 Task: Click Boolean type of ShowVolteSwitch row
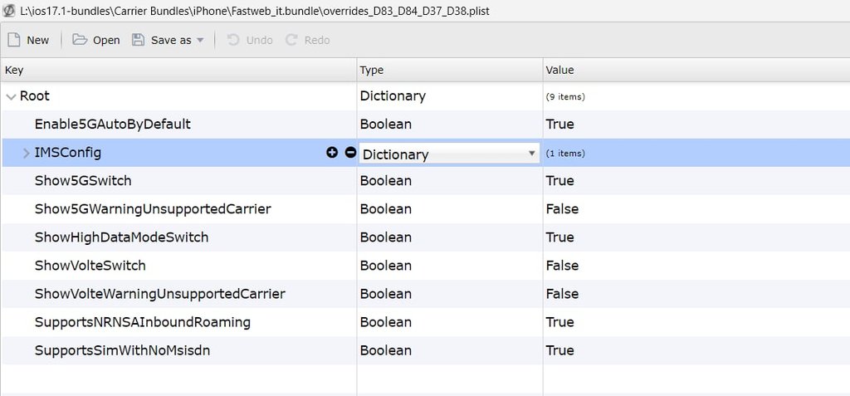[x=386, y=266]
